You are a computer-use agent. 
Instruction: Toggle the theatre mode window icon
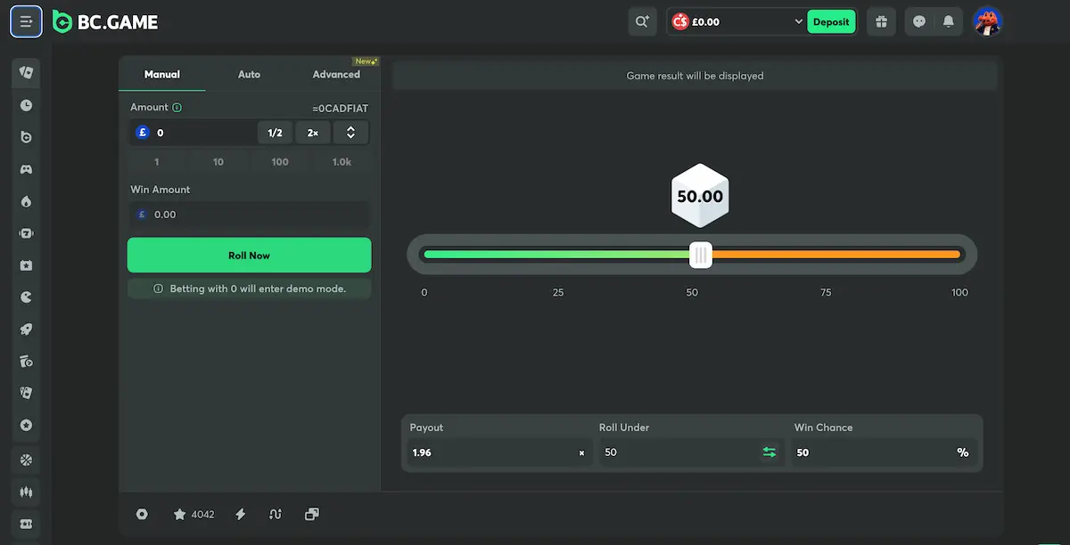click(x=311, y=514)
